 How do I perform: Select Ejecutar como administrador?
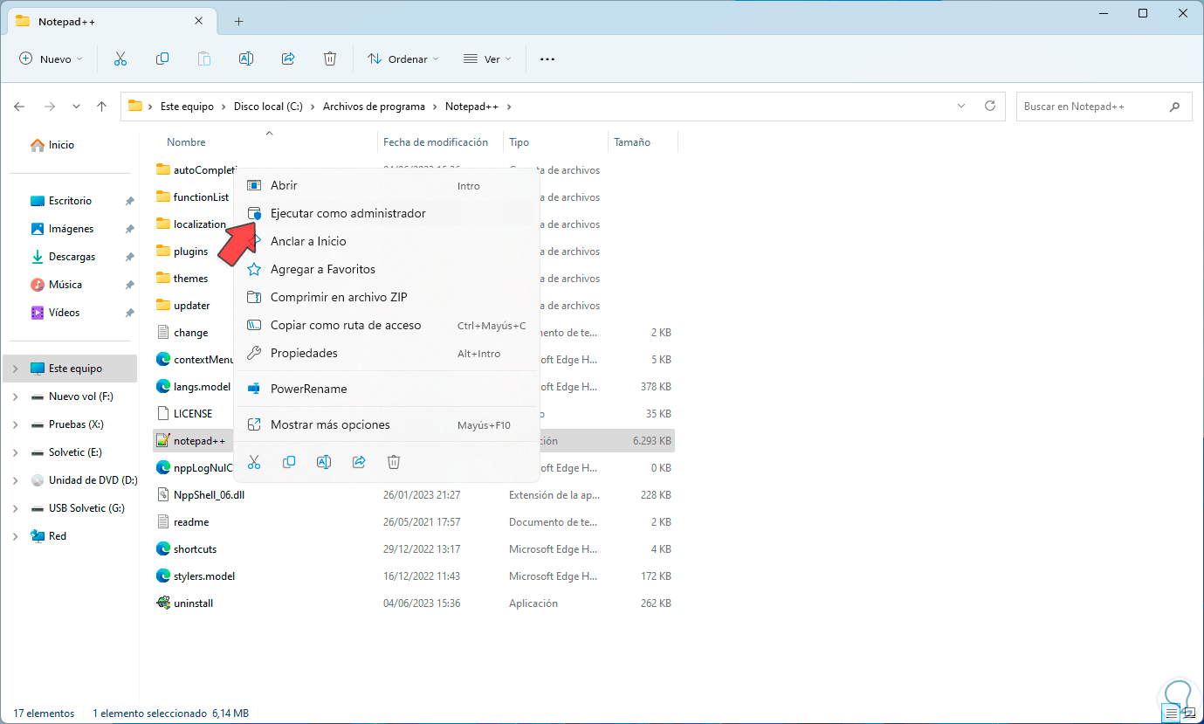click(x=386, y=213)
